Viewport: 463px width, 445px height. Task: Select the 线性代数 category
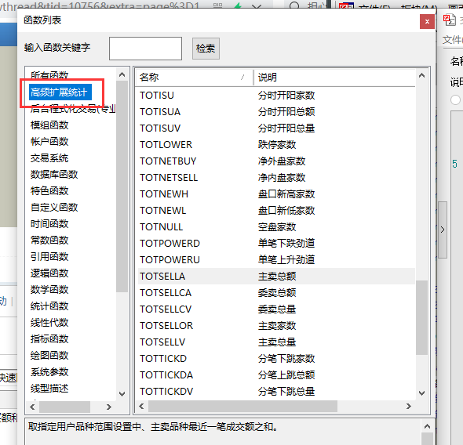tap(49, 323)
